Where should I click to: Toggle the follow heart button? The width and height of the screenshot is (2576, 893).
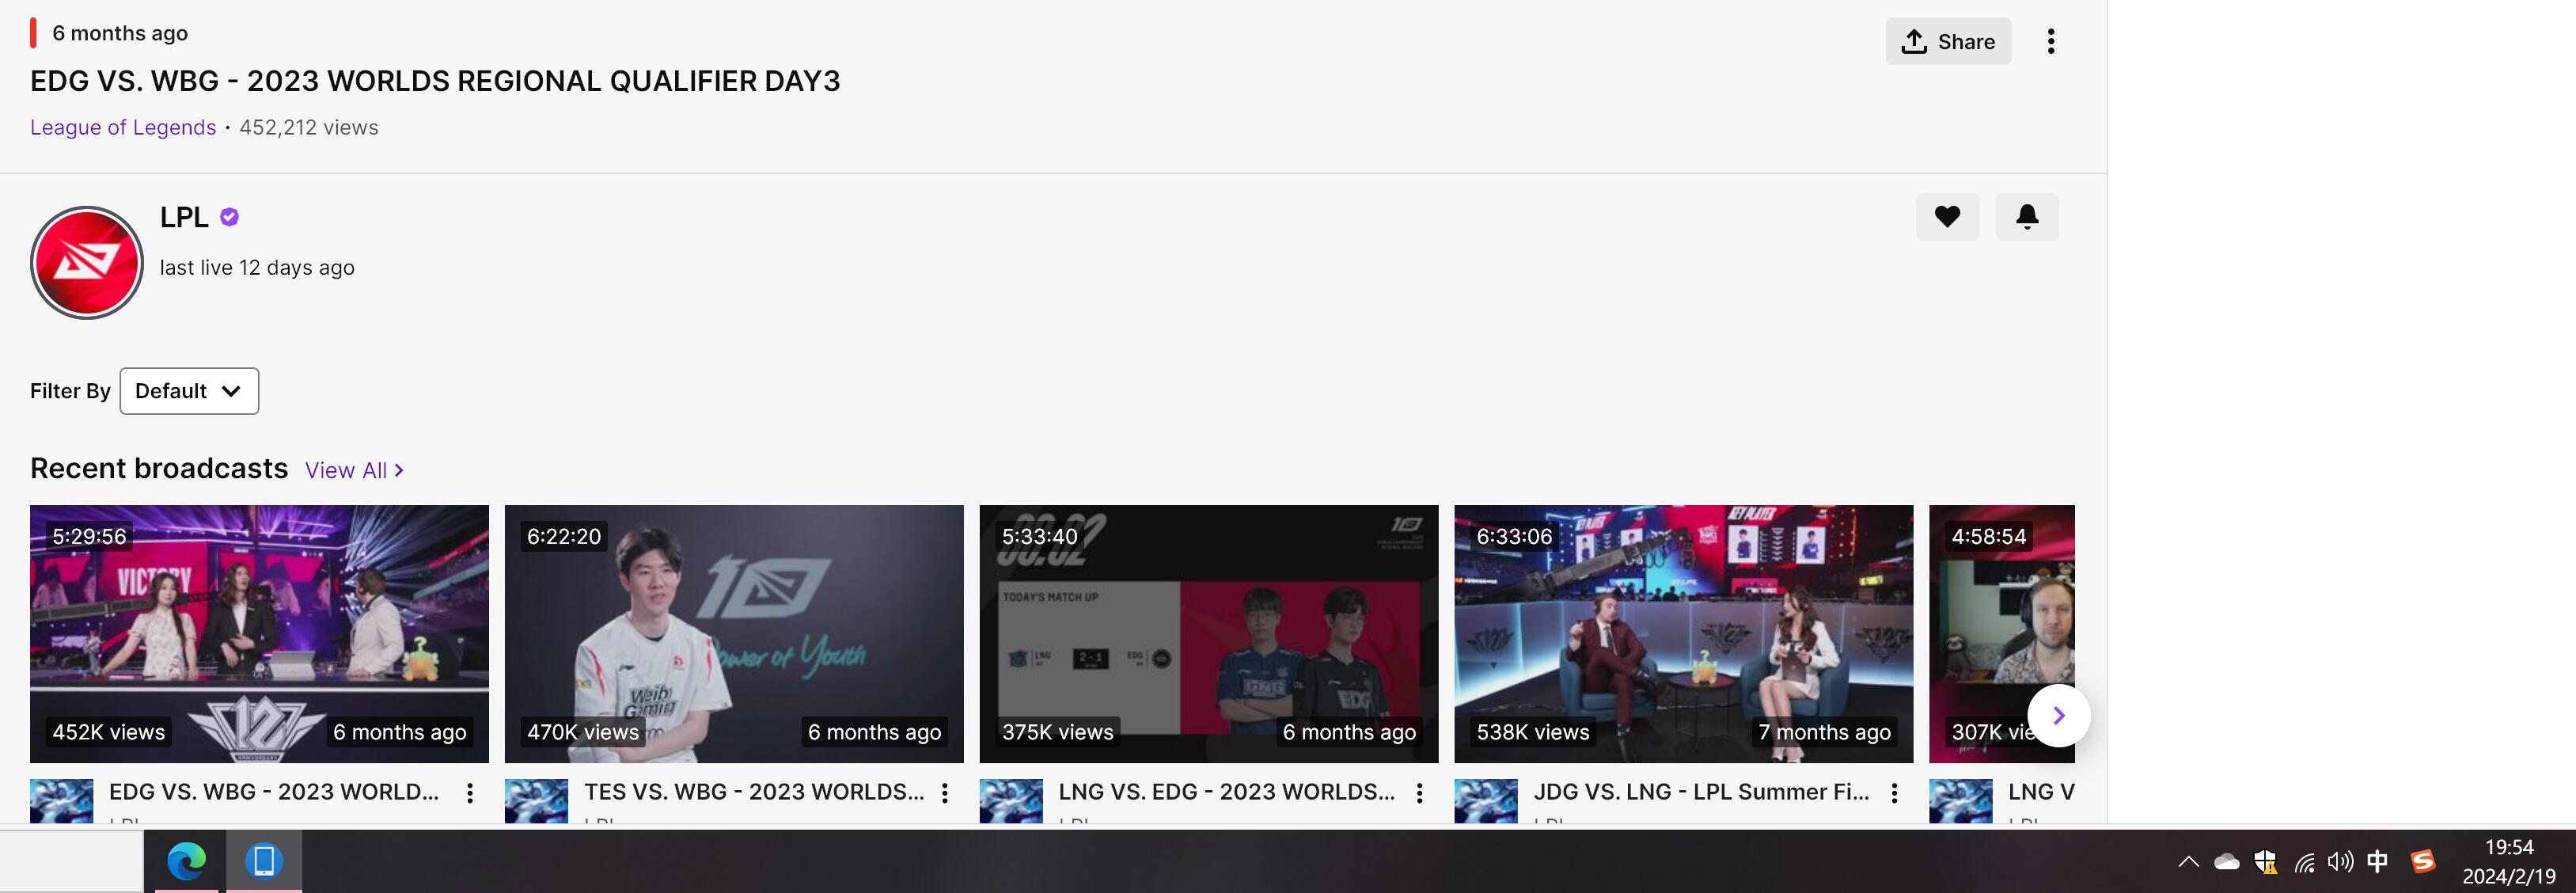tap(1946, 217)
